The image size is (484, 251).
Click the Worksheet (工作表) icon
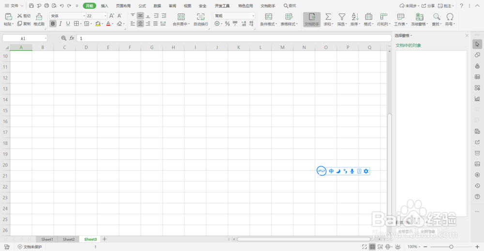[x=401, y=16]
